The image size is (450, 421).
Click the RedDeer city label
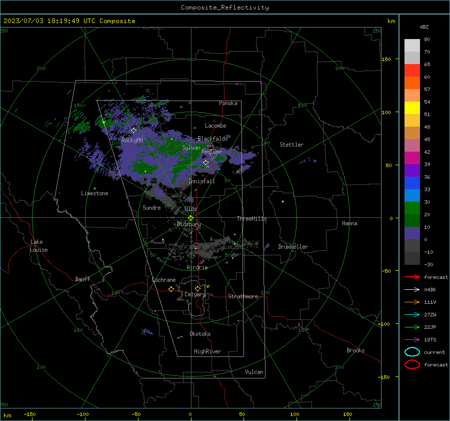(212, 152)
